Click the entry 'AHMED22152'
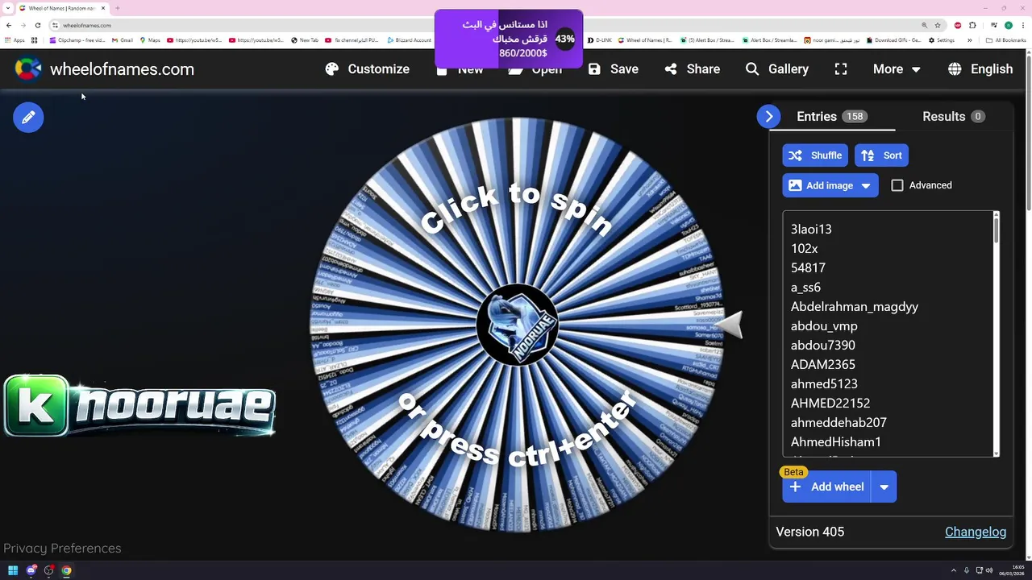The height and width of the screenshot is (580, 1032). click(x=830, y=404)
